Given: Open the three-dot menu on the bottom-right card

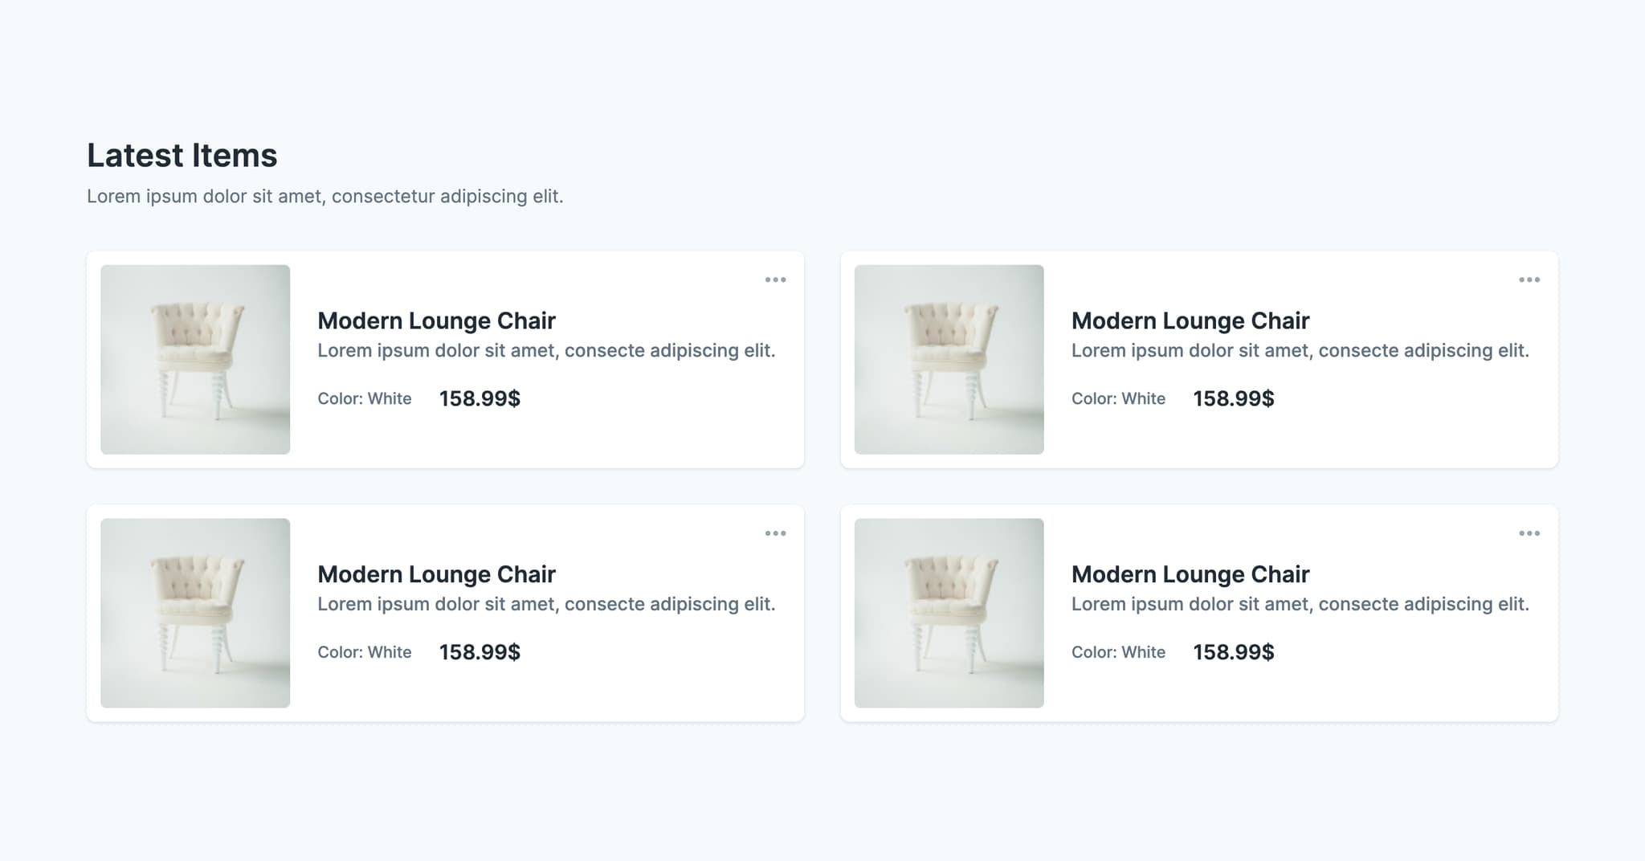Looking at the screenshot, I should [1529, 533].
